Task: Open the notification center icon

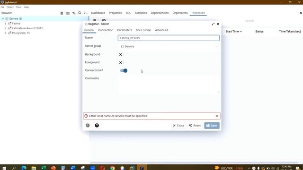Action: pyautogui.click(x=298, y=168)
